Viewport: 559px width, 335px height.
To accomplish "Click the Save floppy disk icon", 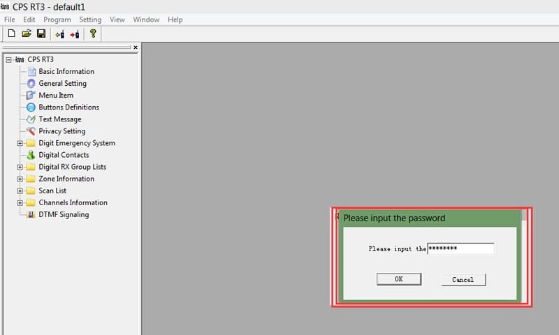I will tap(41, 33).
